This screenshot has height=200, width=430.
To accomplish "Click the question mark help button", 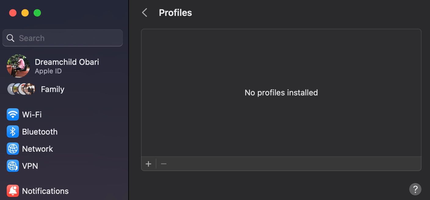I will pos(415,189).
